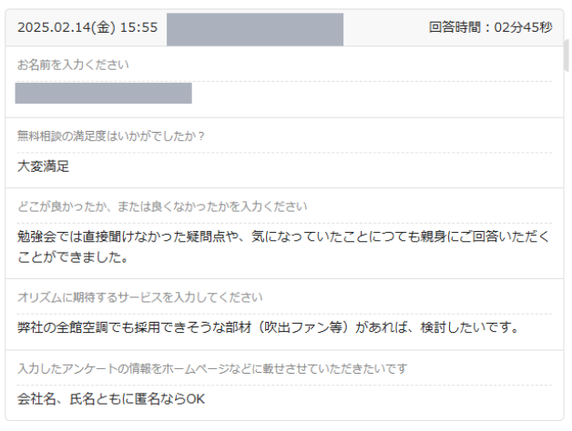Viewport: 572px width, 431px height.
Task: Click the 回答時間:02分45秒 label
Action: pyautogui.click(x=490, y=27)
